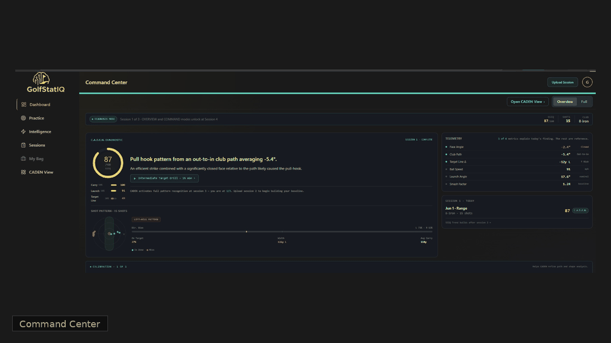Click the 8-iron club value

click(x=584, y=121)
